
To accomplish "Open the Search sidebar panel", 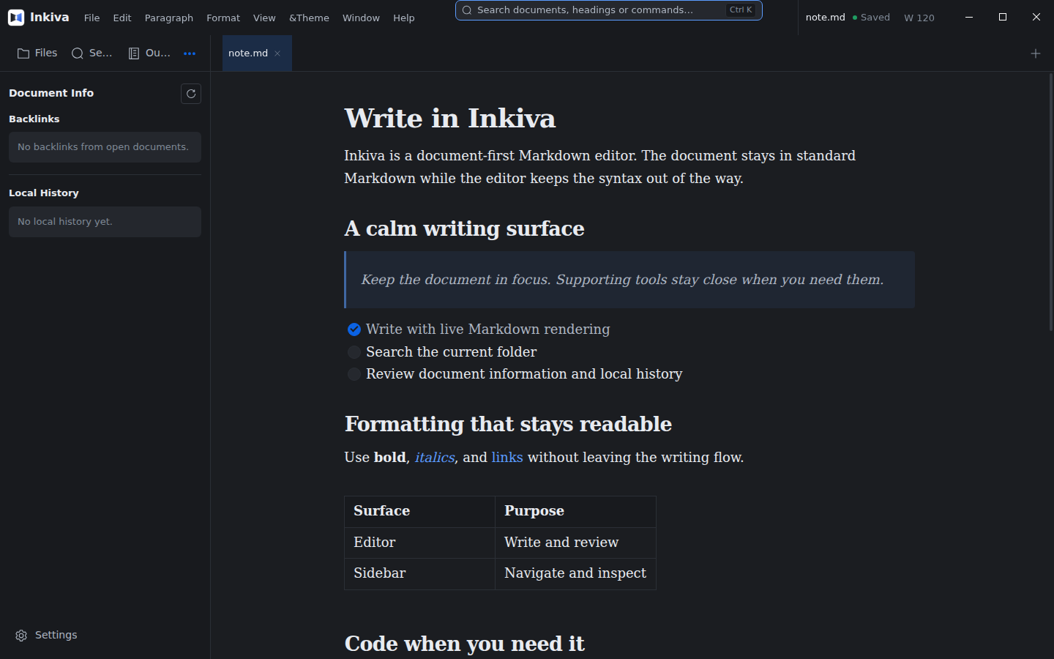I will (91, 53).
